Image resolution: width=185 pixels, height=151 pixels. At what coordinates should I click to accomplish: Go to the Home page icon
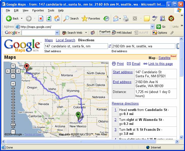pos(57,18)
